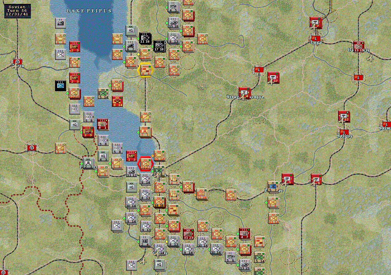This screenshot has width=391, height=275.
Task: Click the German flag marker at Tartu
Action: (x=17, y=62)
